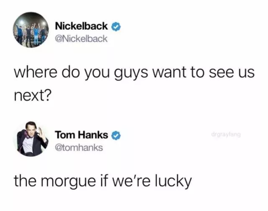The width and height of the screenshot is (268, 211).
Task: Click the verified badge beside Tom Hanks
Action: (116, 135)
